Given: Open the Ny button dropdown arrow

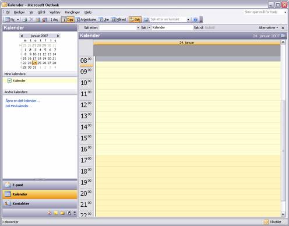Looking at the screenshot, I should (x=18, y=20).
